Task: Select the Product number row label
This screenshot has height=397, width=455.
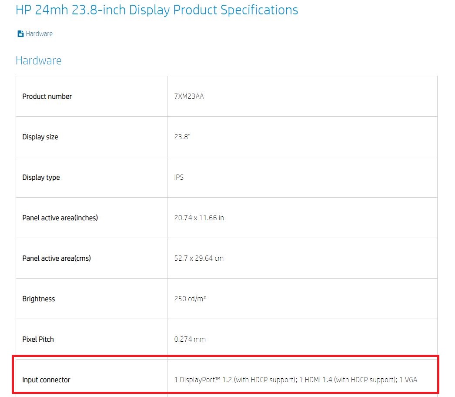Action: coord(47,97)
